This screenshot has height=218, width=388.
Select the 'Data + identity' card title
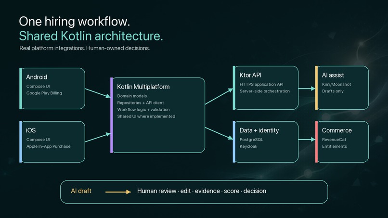(259, 130)
